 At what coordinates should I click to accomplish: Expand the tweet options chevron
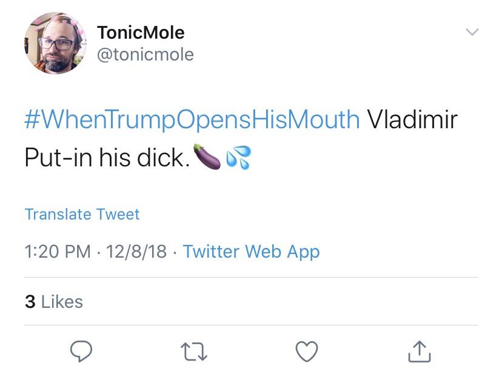[471, 32]
